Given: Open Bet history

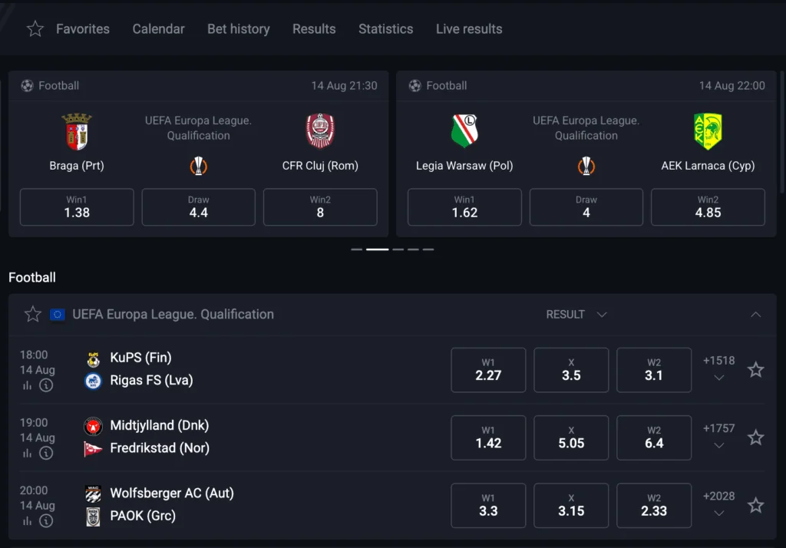Looking at the screenshot, I should (238, 28).
